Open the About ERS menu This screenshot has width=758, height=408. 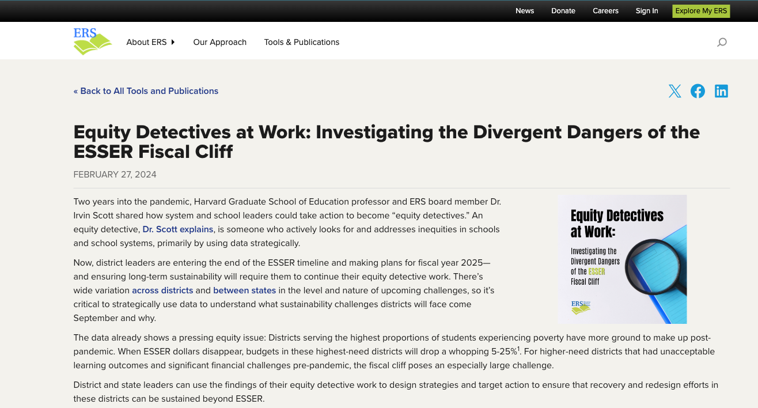tap(147, 41)
